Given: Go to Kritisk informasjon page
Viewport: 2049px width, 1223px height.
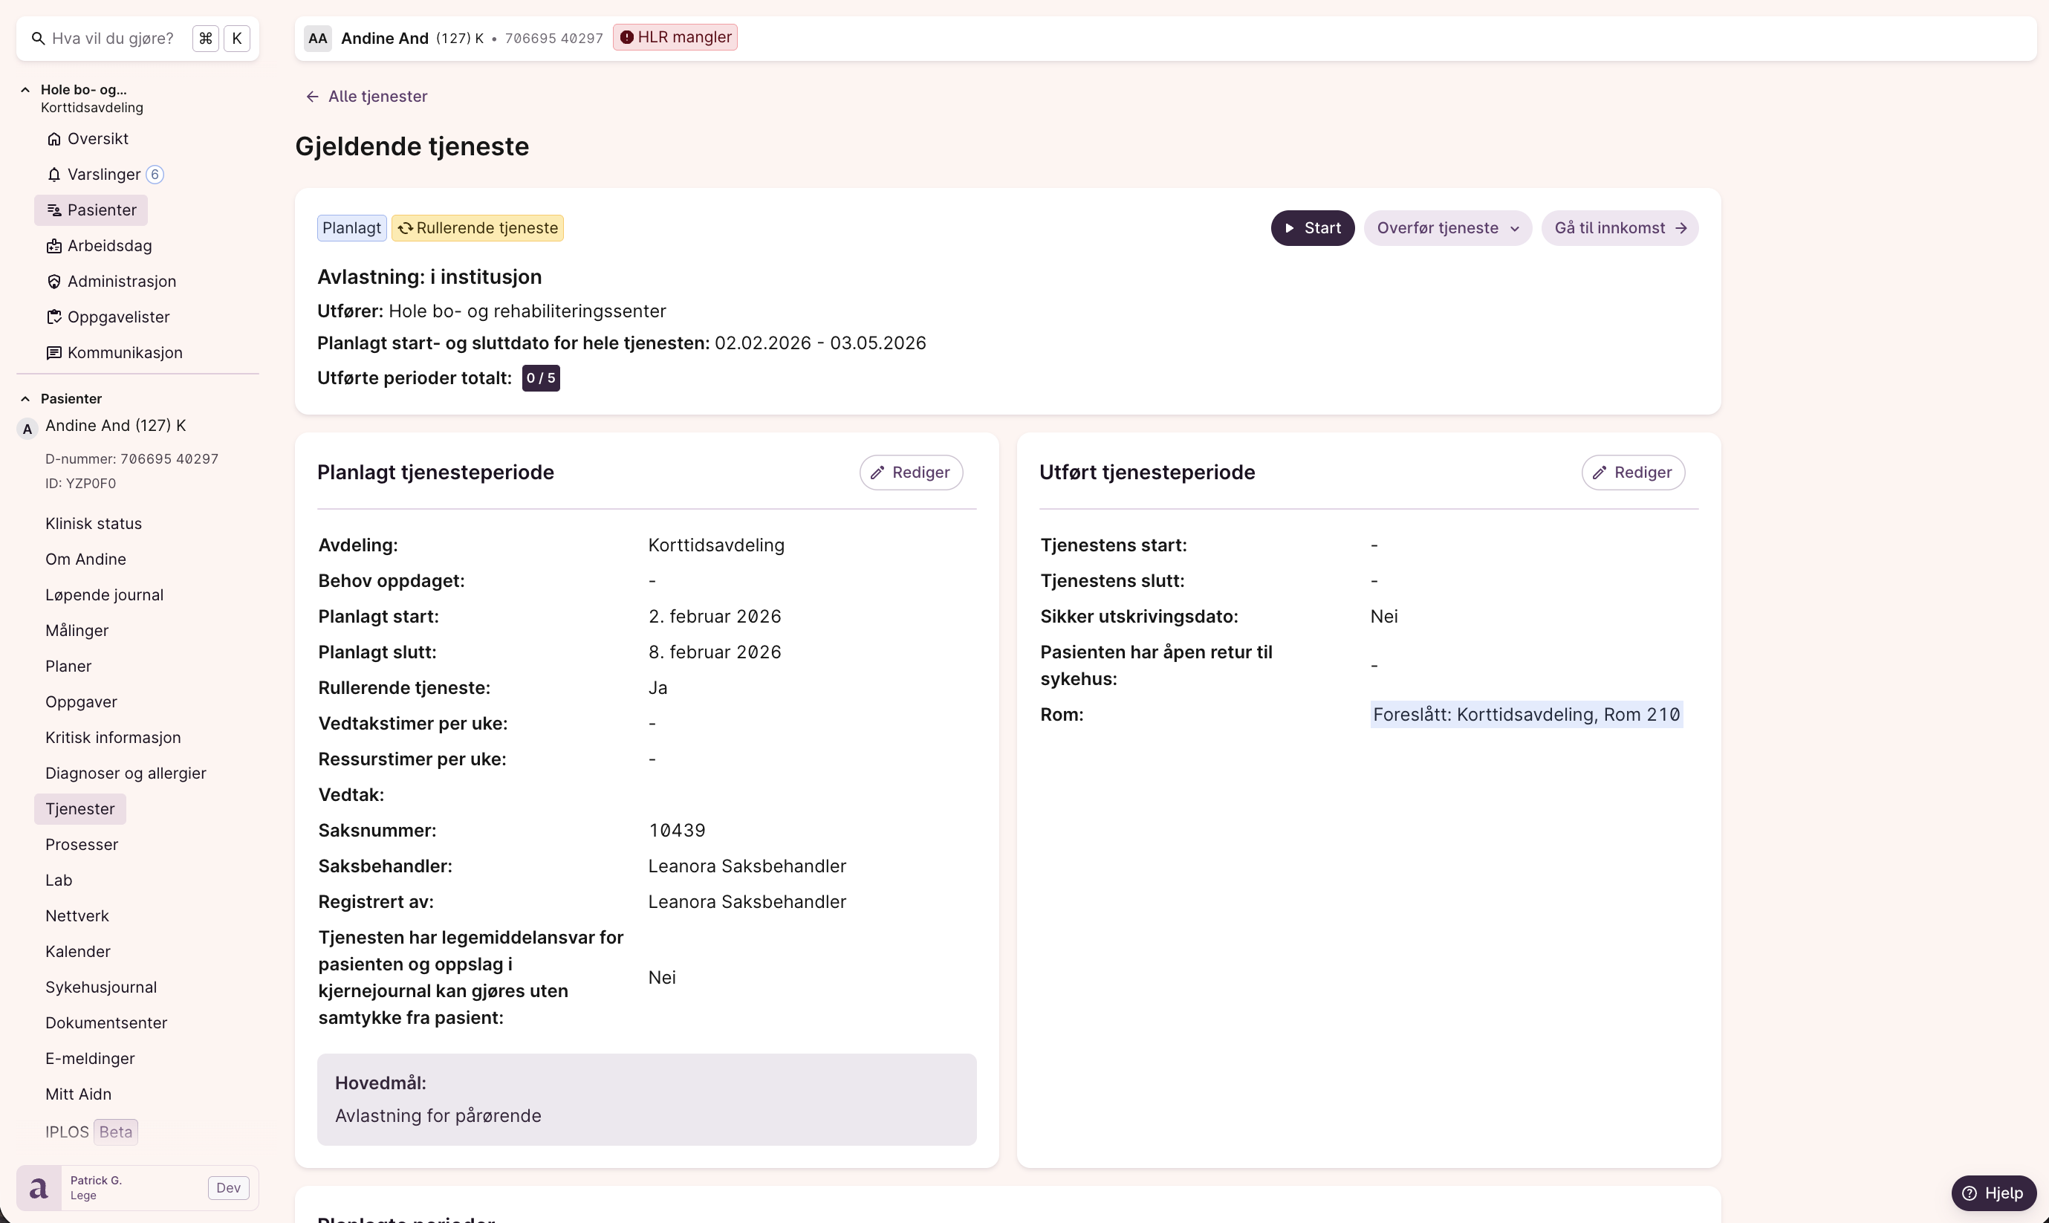Looking at the screenshot, I should click(113, 738).
